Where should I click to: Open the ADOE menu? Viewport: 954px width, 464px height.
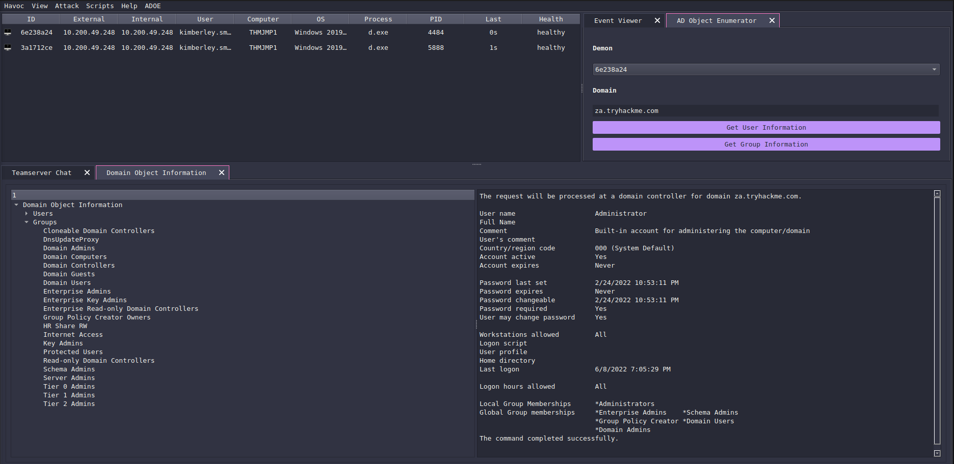pos(152,6)
